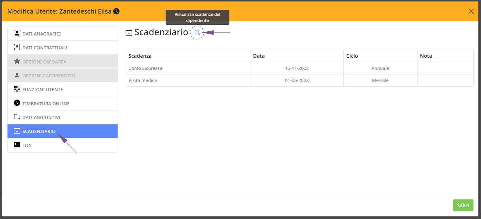Screen dimensions: 481x219
Task: Select the Opzioni Capoarea menu entry
Action: point(63,62)
